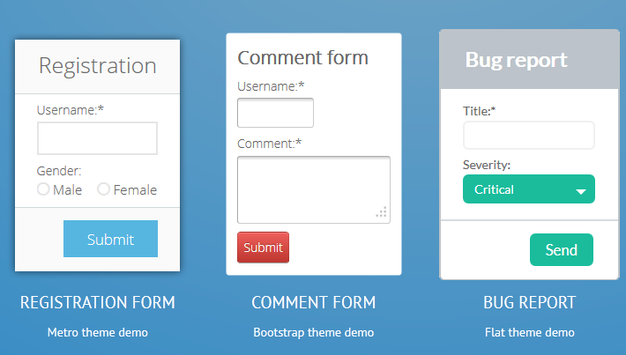This screenshot has width=626, height=355.
Task: Click the Flat theme demo caption
Action: tap(529, 332)
